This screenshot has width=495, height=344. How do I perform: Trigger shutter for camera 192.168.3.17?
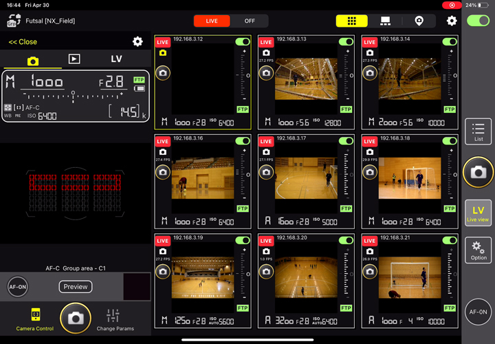pos(266,172)
